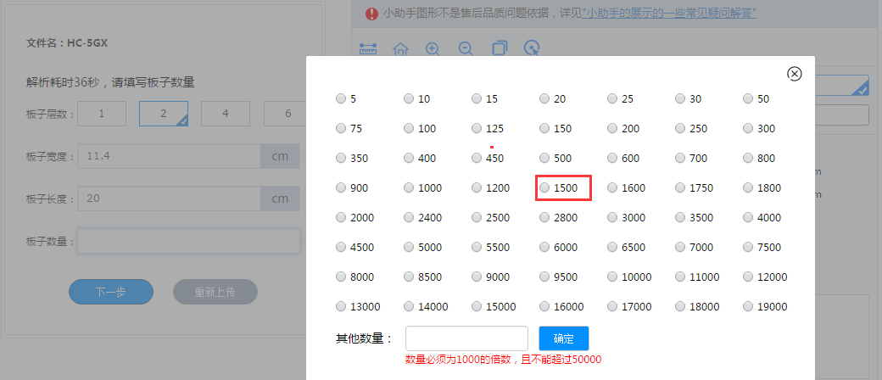Click the ruler measure tool icon

point(367,48)
